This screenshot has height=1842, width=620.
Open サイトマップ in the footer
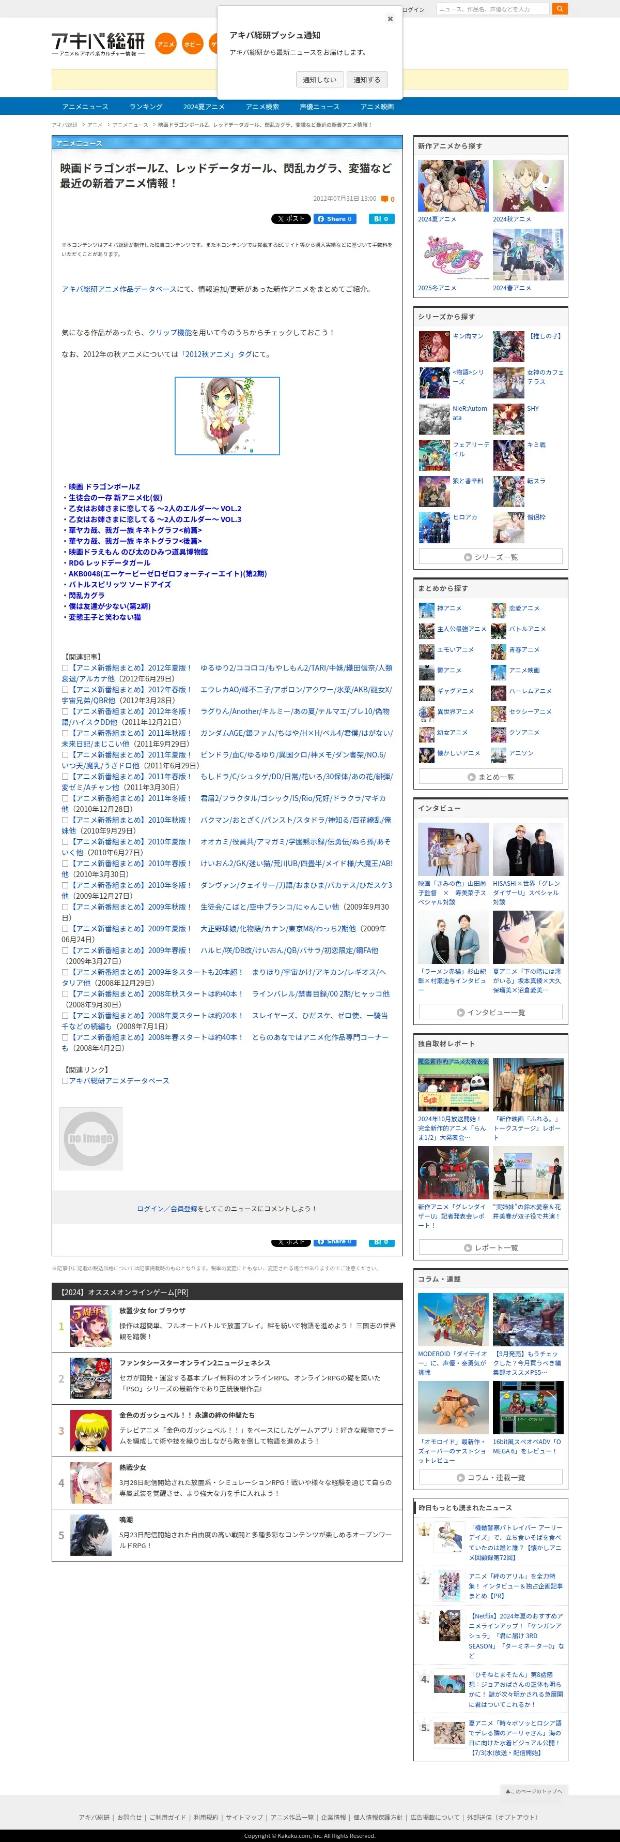click(244, 1817)
